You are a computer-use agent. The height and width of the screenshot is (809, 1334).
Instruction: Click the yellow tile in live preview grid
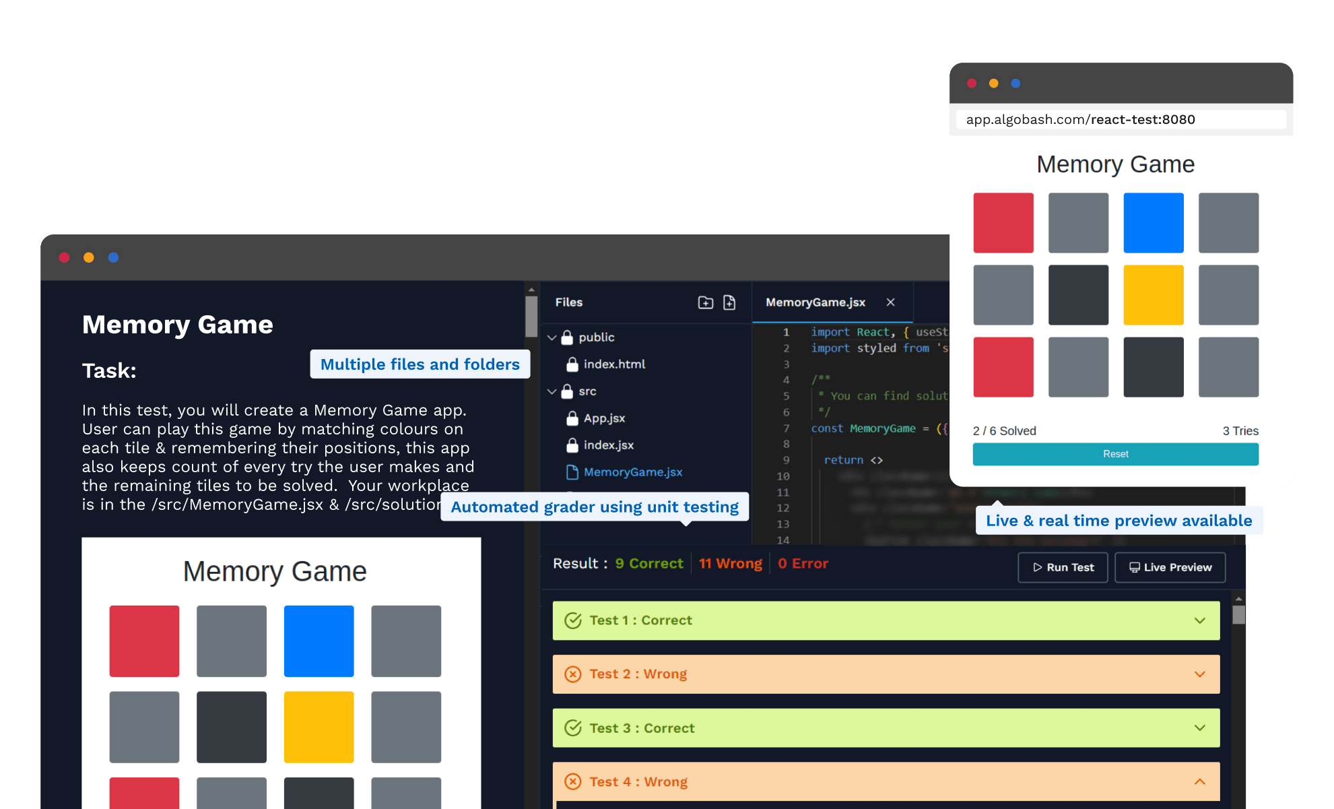[1153, 295]
